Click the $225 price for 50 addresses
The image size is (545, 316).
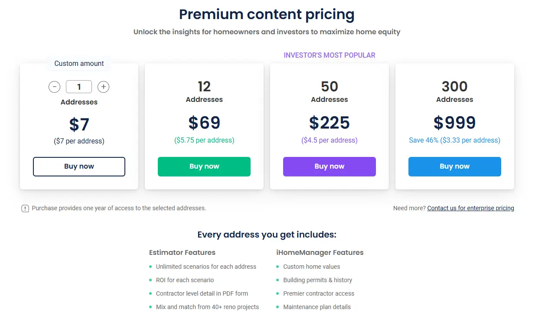point(330,123)
